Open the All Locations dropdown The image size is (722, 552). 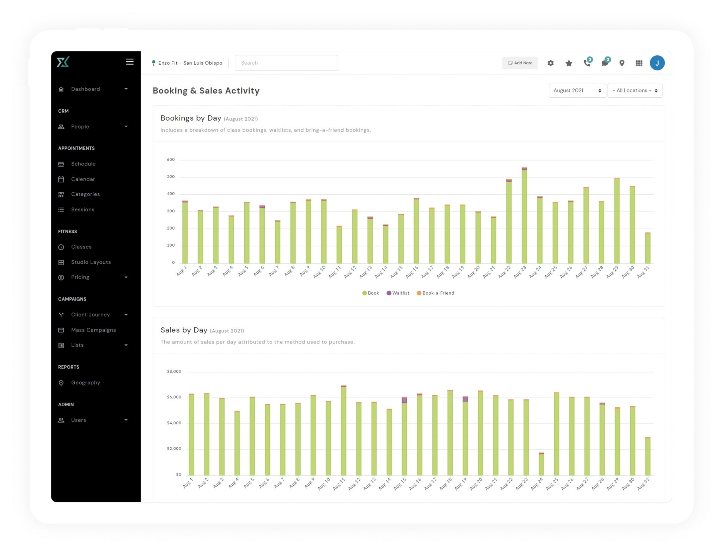click(x=635, y=91)
